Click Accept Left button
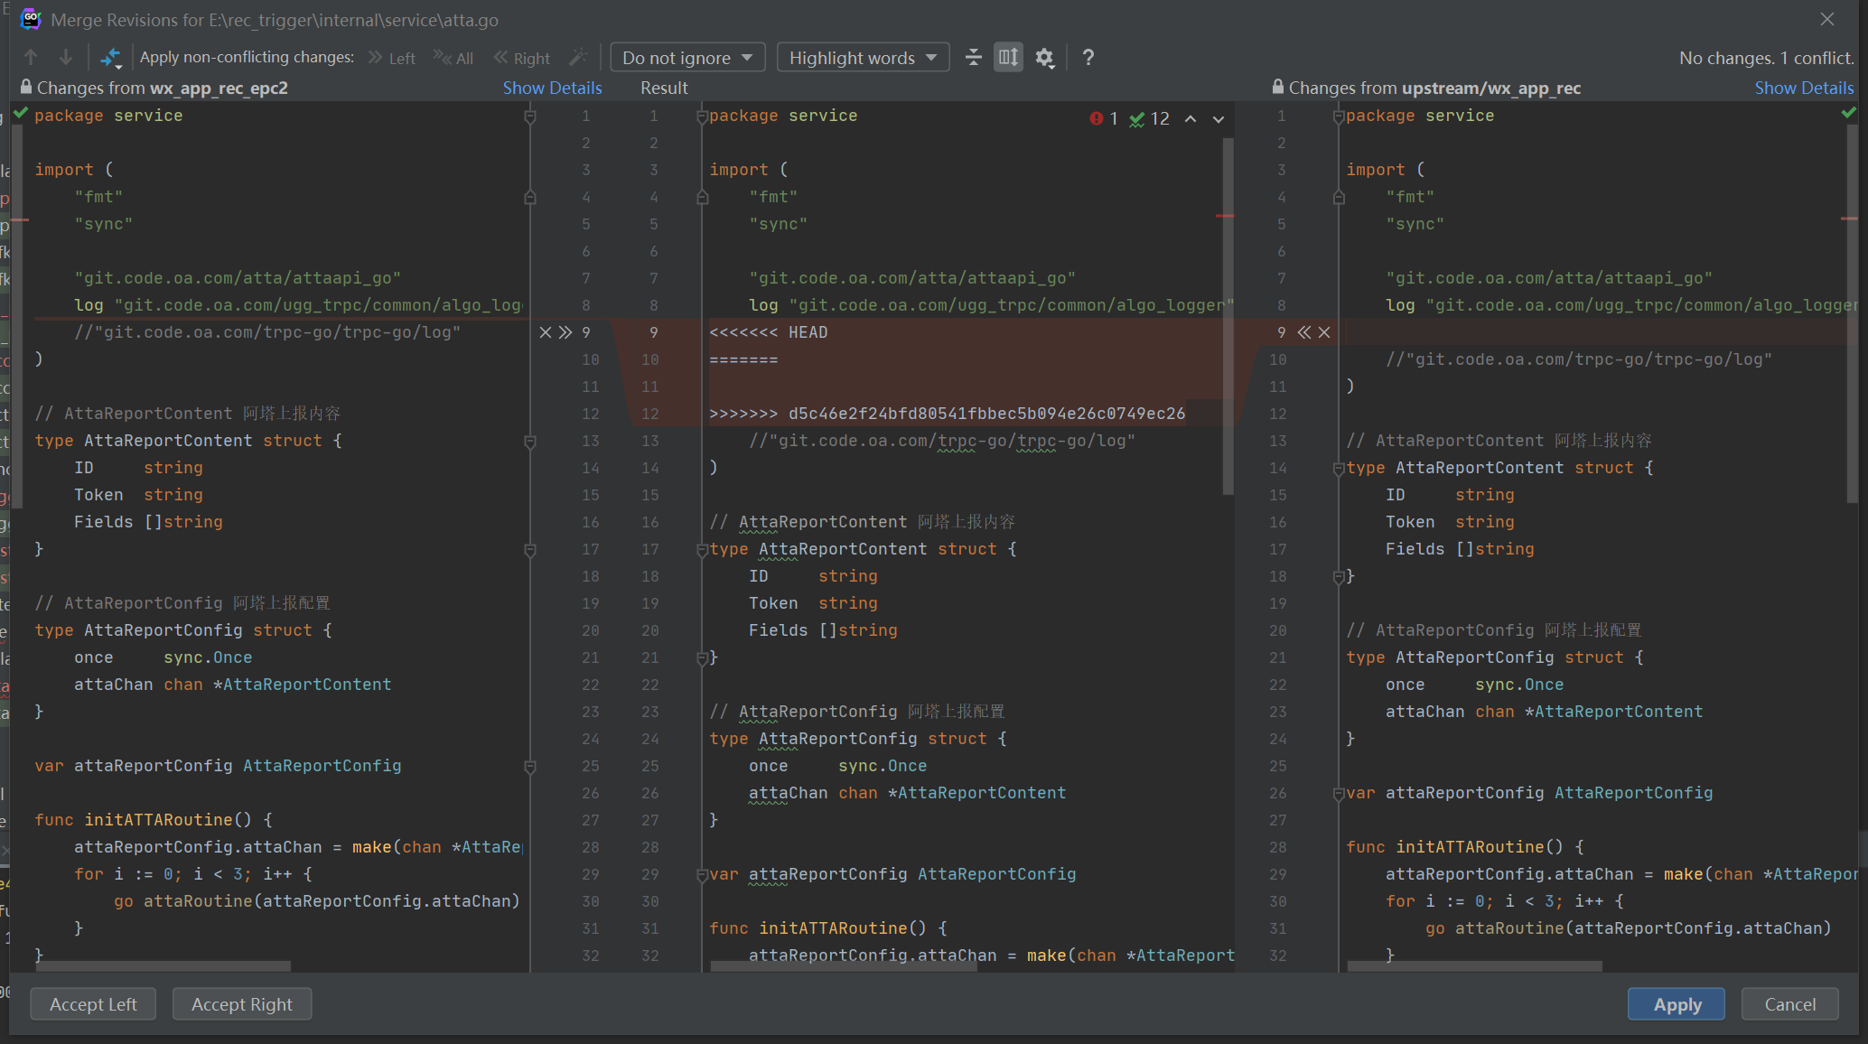1868x1044 pixels. point(94,1003)
